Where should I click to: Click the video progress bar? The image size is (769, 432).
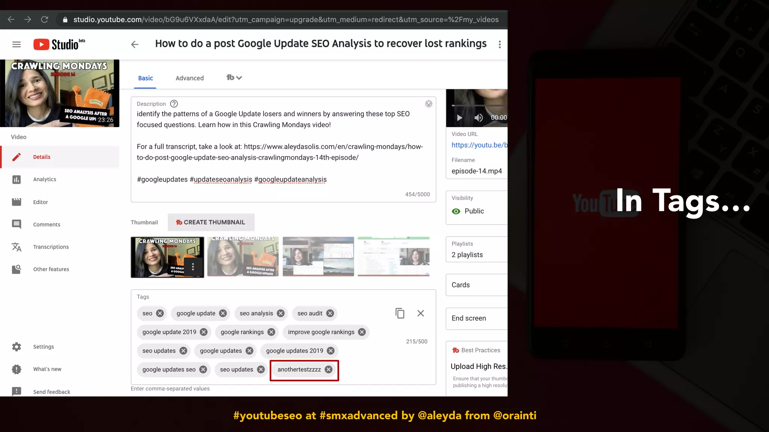point(479,105)
